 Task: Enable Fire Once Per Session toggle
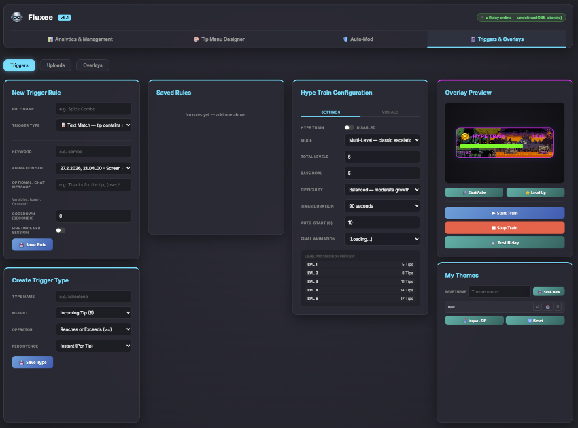coord(61,231)
